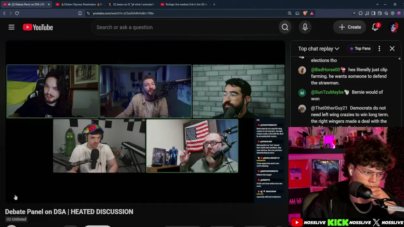The width and height of the screenshot is (404, 227).
Task: Go forward in browser history
Action: click(10, 13)
